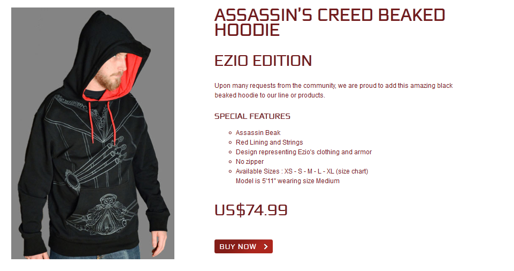Click the Model is 5'11" line
The height and width of the screenshot is (271, 514).
[x=287, y=181]
